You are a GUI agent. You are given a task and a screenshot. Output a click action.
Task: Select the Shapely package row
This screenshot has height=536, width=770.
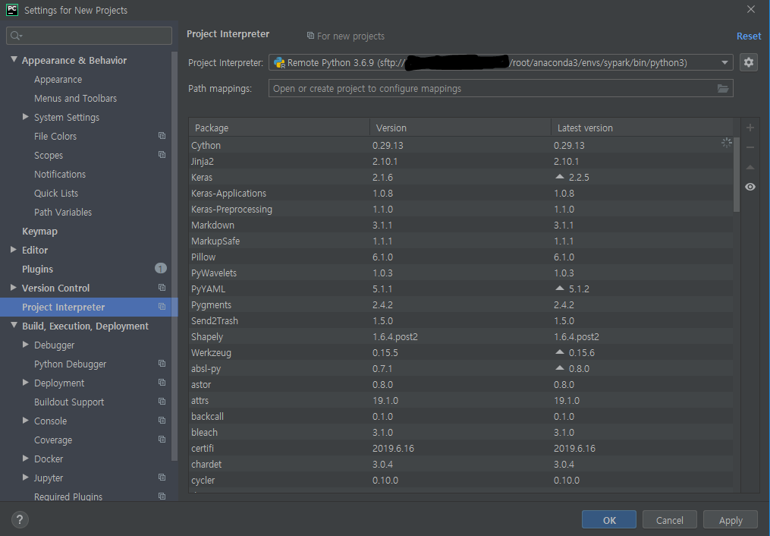pyautogui.click(x=460, y=336)
